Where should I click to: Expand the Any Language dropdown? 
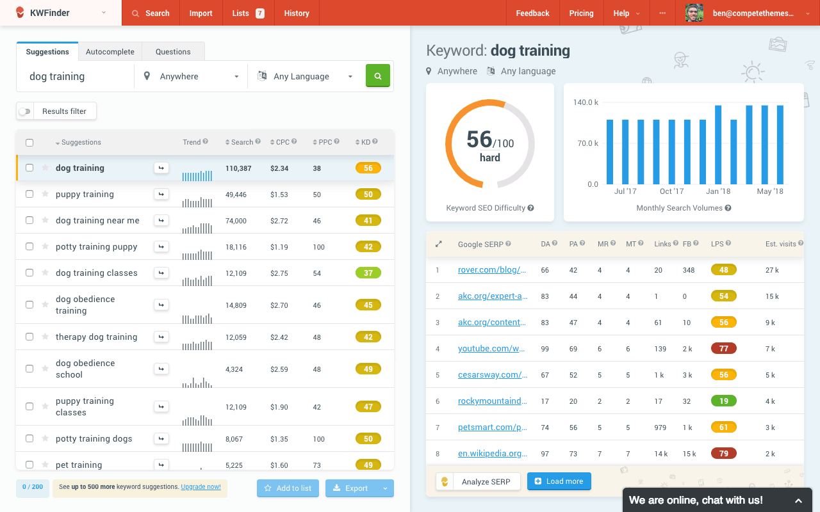point(306,76)
